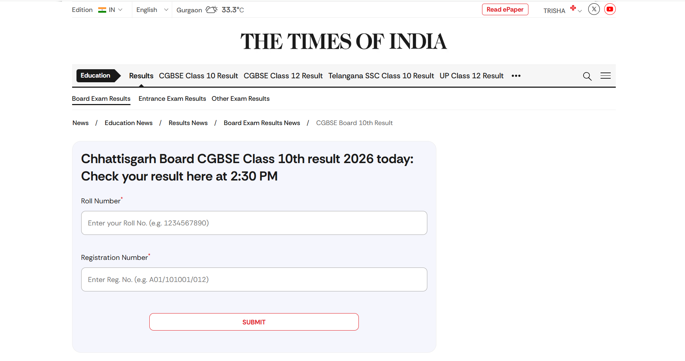
Task: Switch to Entrance Exam Results tab
Action: [172, 99]
